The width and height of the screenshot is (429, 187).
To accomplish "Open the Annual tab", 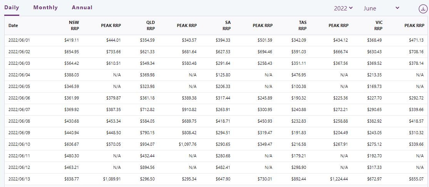I will (82, 8).
